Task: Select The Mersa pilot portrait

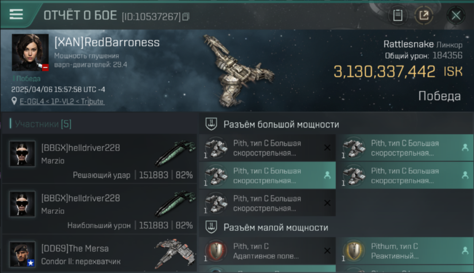Action: pos(22,254)
